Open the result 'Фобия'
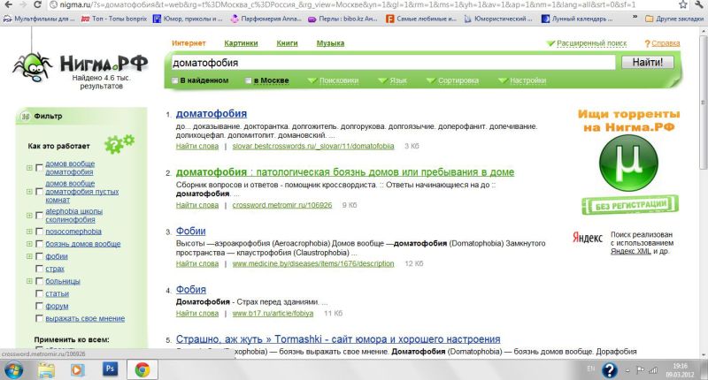The image size is (708, 380). pyautogui.click(x=190, y=290)
